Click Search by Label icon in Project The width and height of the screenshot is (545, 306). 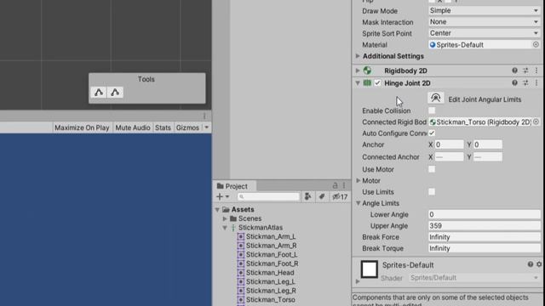(x=322, y=196)
